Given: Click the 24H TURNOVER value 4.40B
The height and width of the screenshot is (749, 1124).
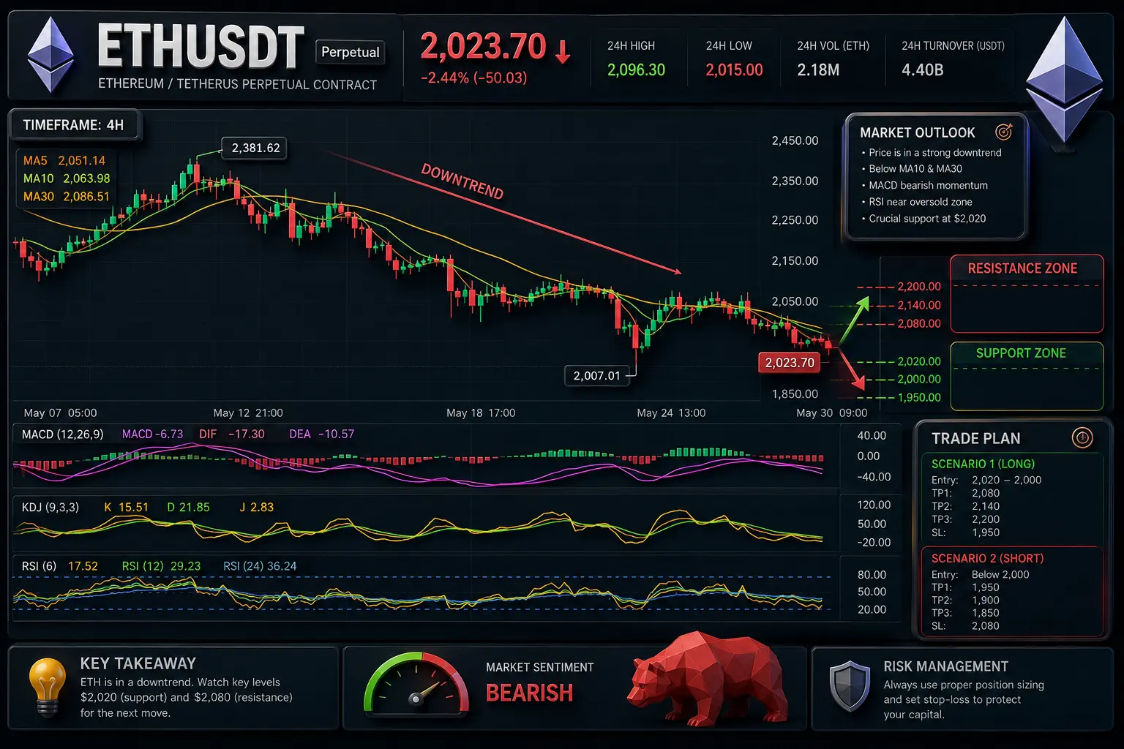Looking at the screenshot, I should [922, 70].
